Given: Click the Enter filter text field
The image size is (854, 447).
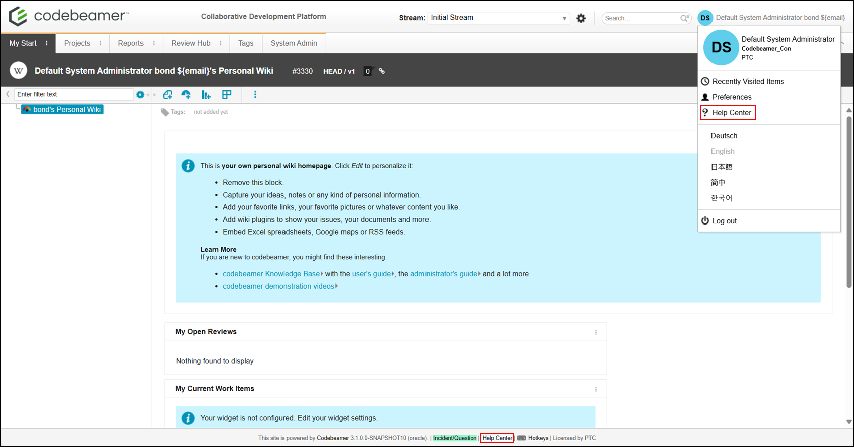Looking at the screenshot, I should click(74, 94).
